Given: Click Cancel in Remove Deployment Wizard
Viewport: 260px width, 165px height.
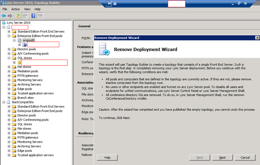Looking at the screenshot, I should coord(245,157).
